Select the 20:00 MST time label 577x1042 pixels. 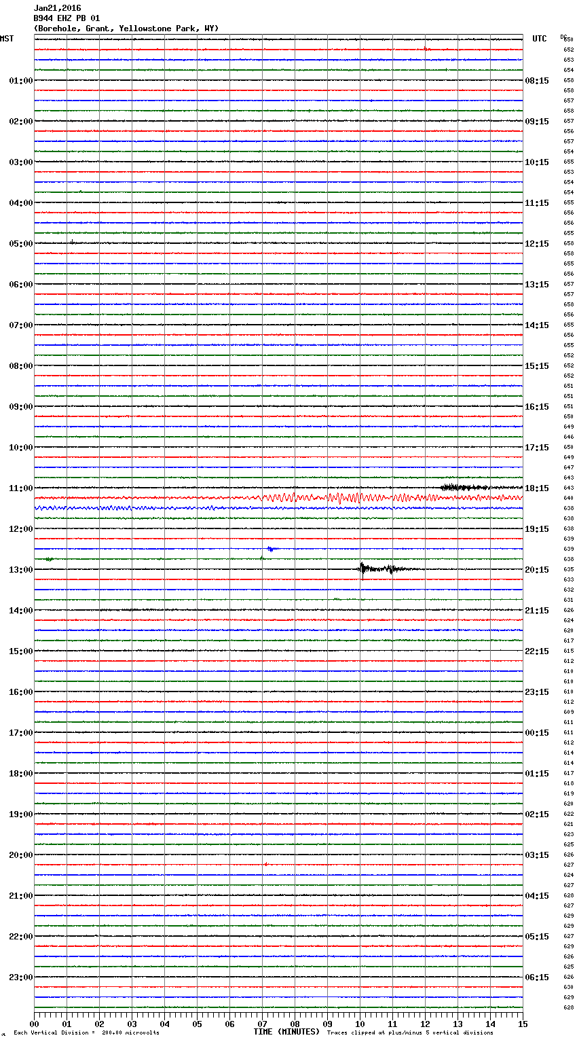tap(21, 855)
